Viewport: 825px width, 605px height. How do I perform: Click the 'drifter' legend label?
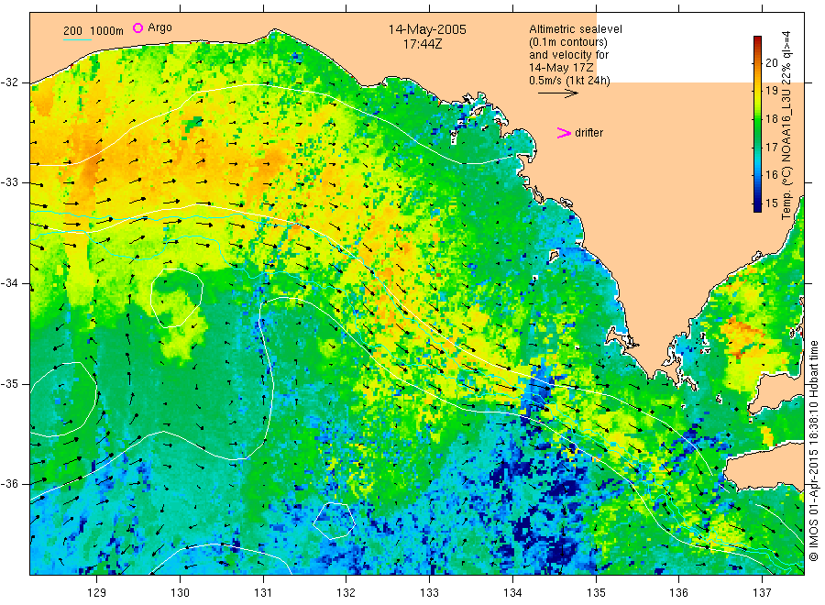[588, 133]
